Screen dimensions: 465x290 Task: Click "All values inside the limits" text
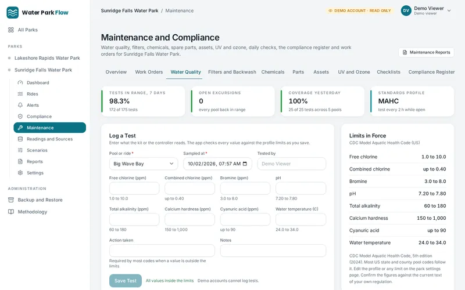click(x=170, y=281)
